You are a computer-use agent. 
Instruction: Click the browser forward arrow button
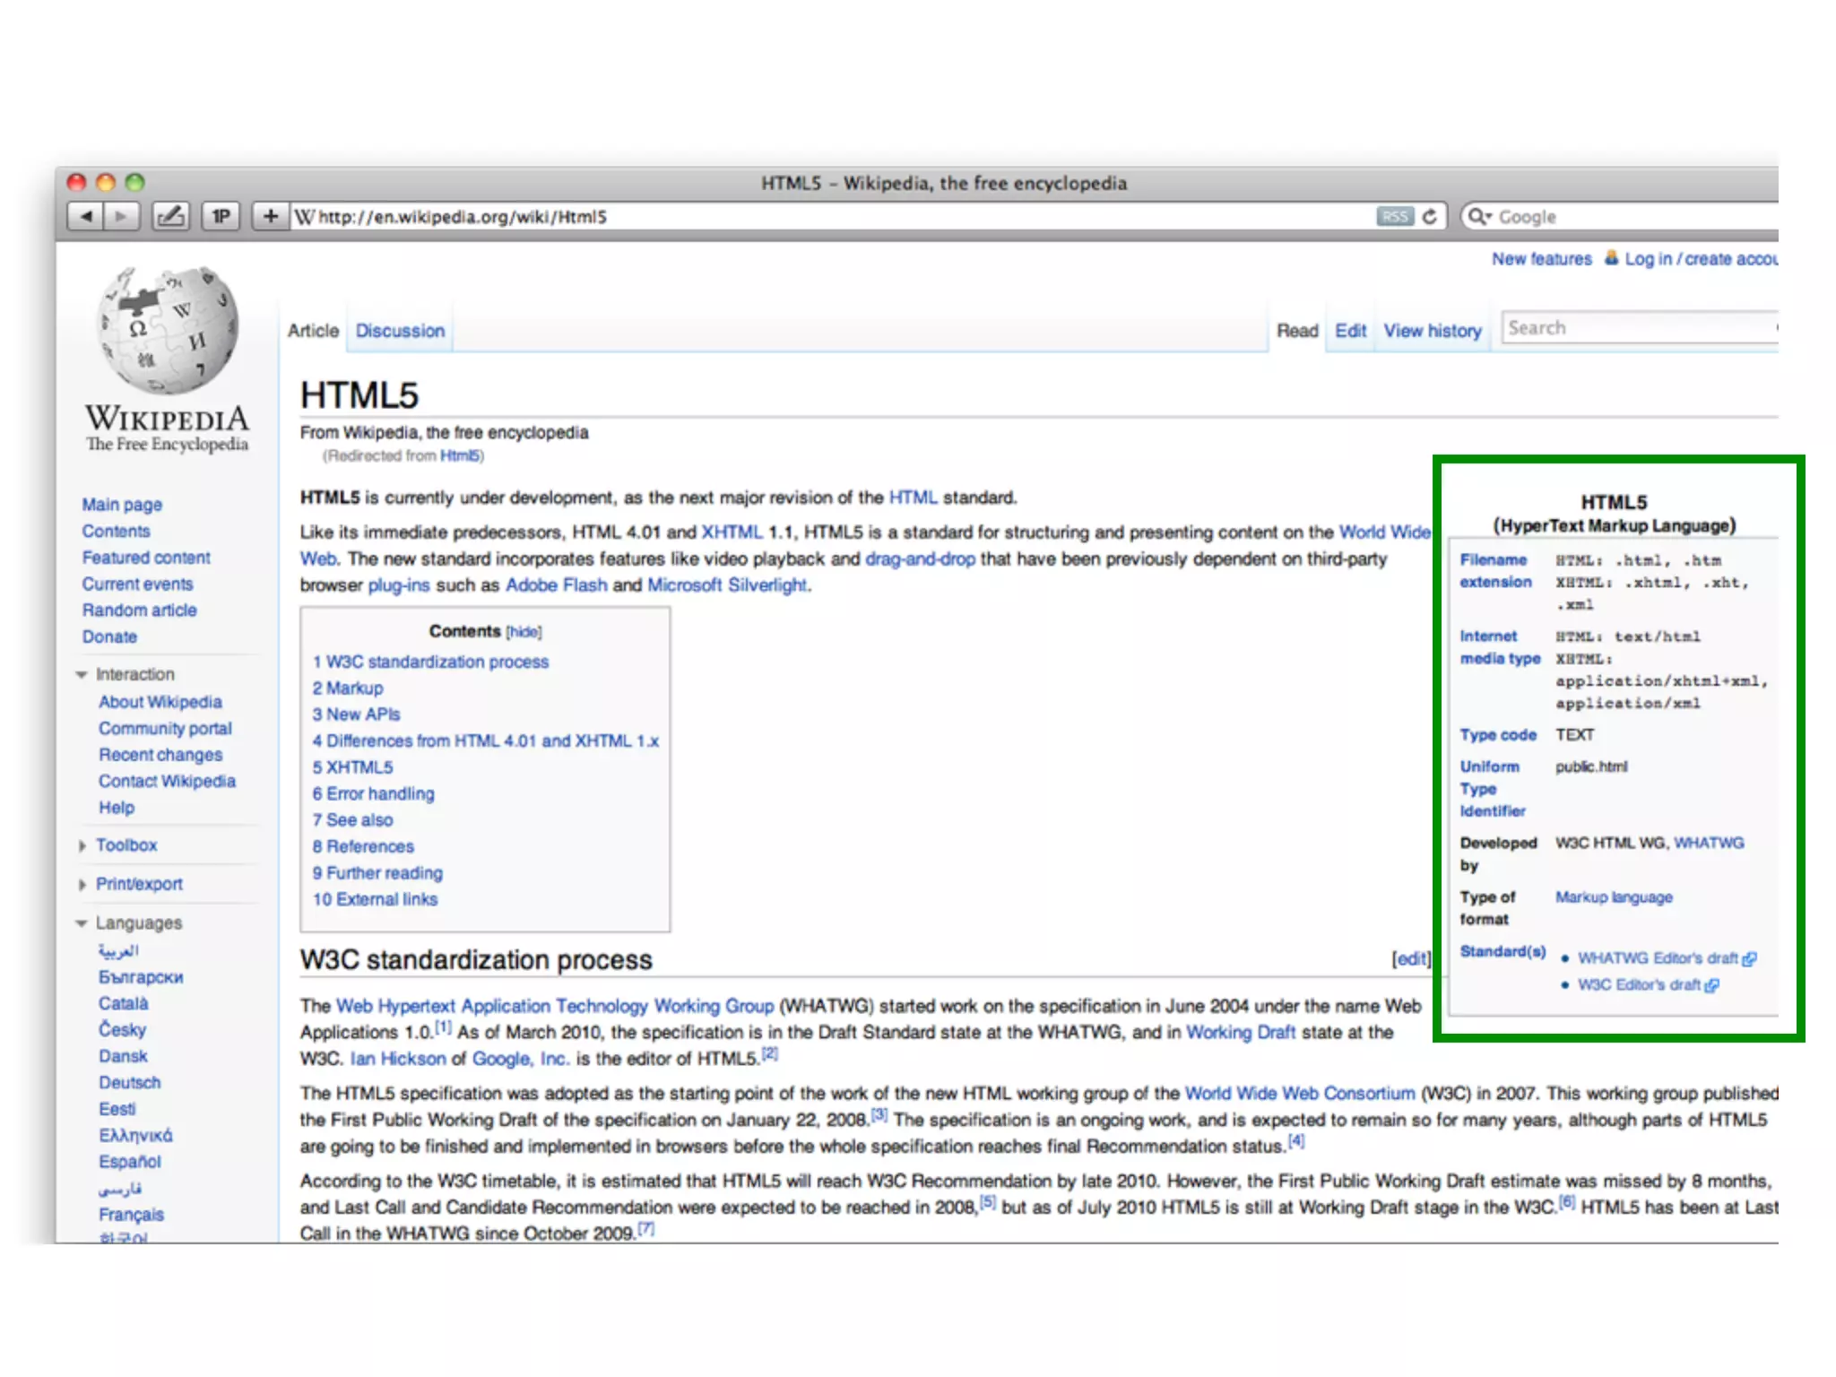pos(121,216)
